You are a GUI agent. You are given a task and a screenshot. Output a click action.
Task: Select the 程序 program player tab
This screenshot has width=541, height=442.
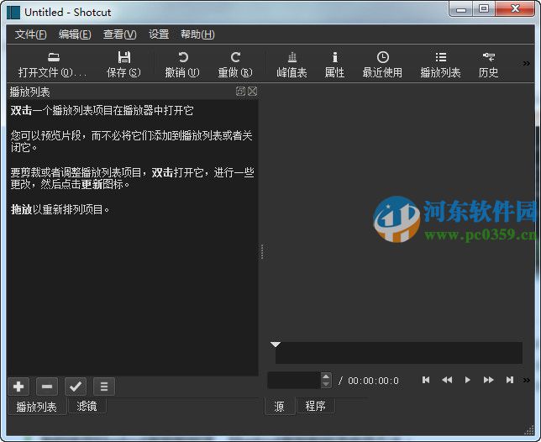(x=315, y=406)
